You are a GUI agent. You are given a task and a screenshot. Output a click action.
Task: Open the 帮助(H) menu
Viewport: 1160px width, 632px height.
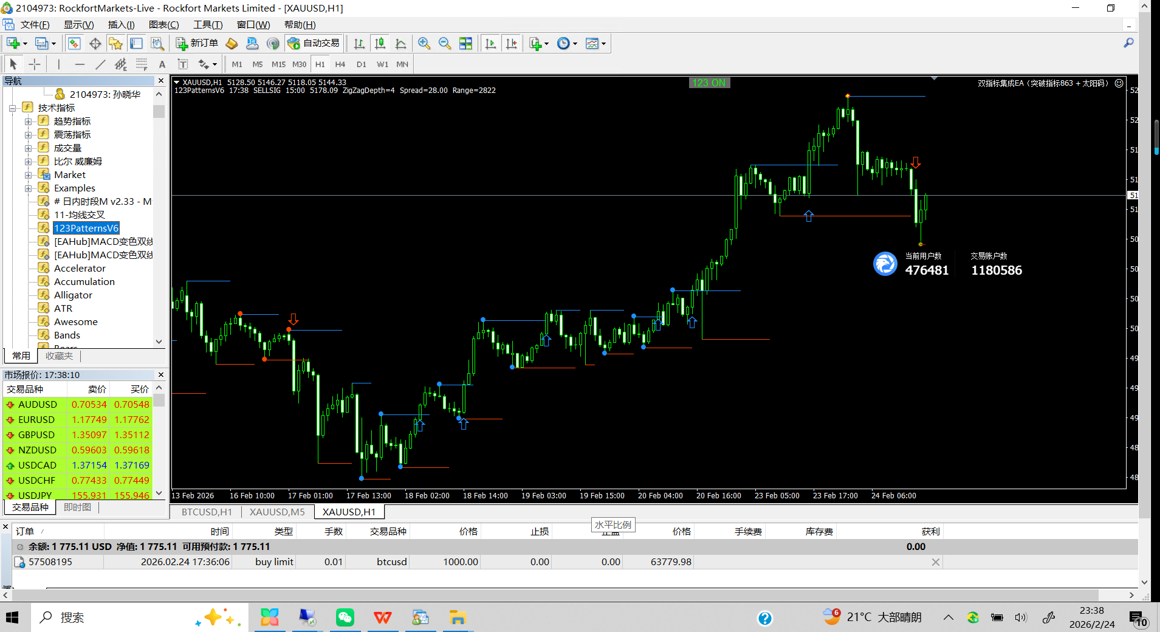[x=300, y=25]
